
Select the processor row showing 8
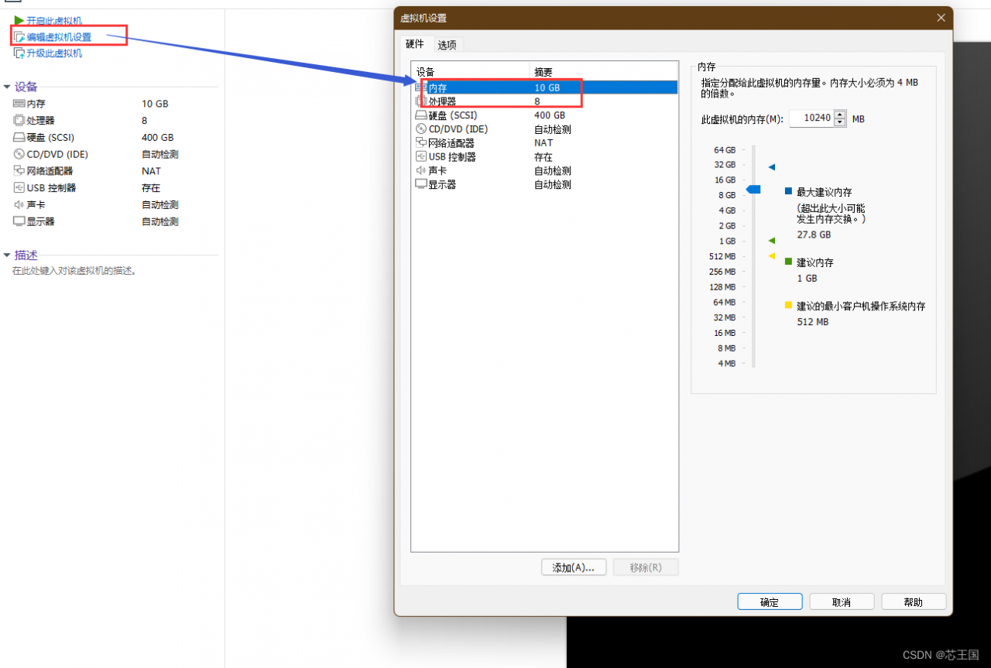[546, 101]
